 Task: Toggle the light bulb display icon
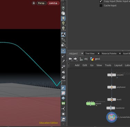pyautogui.click(x=63, y=18)
